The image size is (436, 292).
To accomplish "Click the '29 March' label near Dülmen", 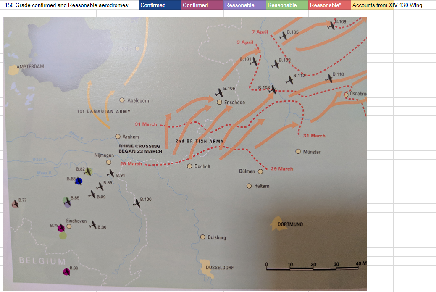I will 282,169.
